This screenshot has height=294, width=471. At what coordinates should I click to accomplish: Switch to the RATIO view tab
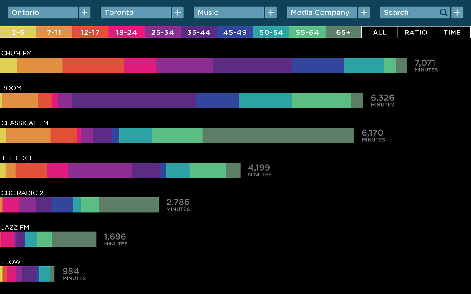coord(416,32)
